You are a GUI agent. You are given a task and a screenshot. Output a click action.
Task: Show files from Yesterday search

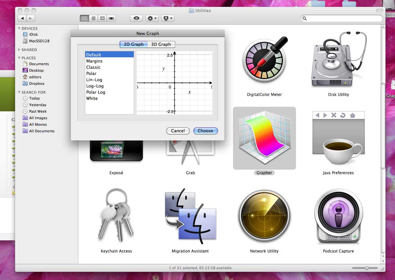pos(34,105)
